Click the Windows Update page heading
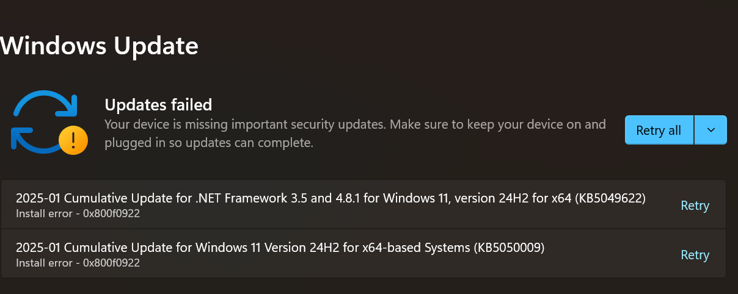Viewport: 738px width, 294px height. click(99, 46)
